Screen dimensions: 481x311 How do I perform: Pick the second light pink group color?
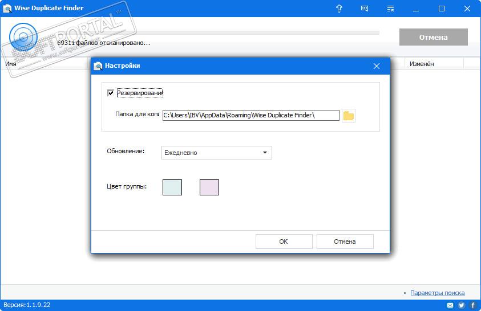point(209,187)
